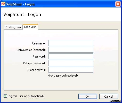Select the New user tab
Viewport: 122px width, 103px height.
30,27
